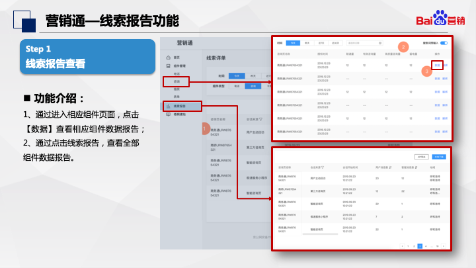The image size is (476, 268).
Task: Click the date range input field
Action: (x=364, y=43)
